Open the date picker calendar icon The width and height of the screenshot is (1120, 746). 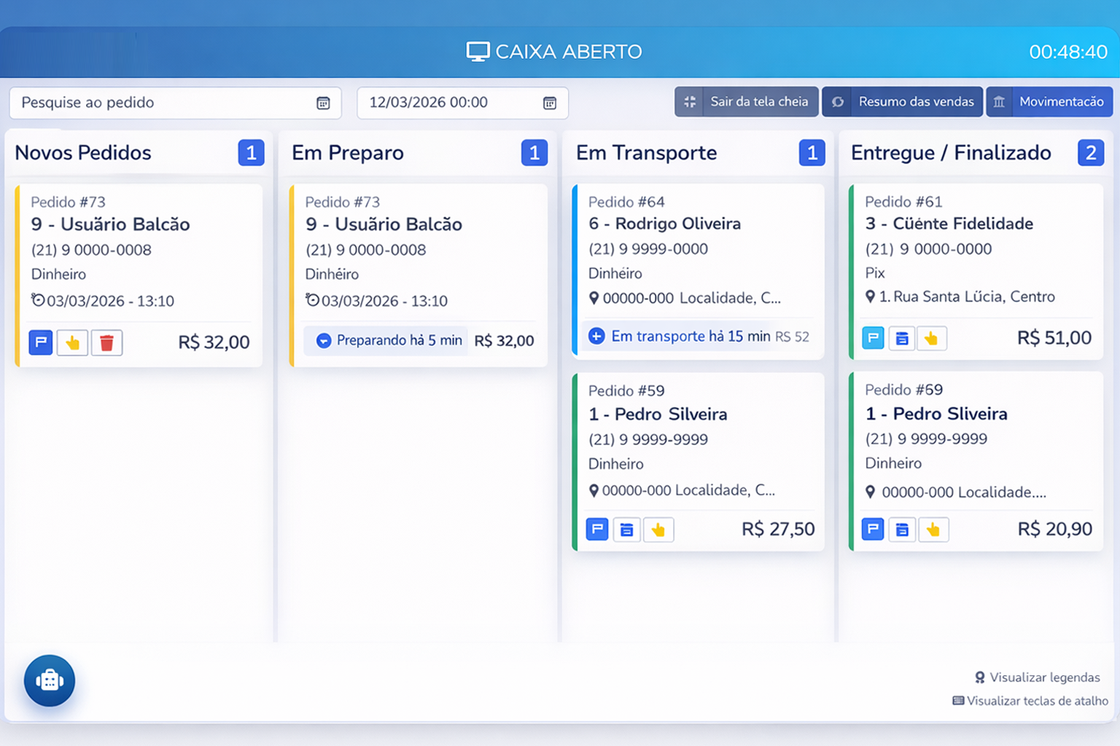pos(551,103)
